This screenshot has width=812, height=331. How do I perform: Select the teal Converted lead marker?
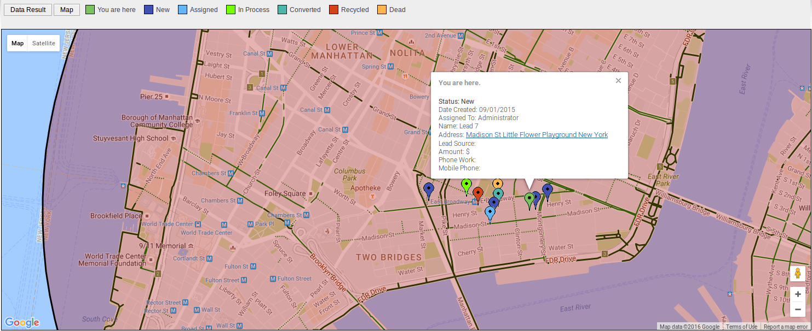(x=498, y=193)
